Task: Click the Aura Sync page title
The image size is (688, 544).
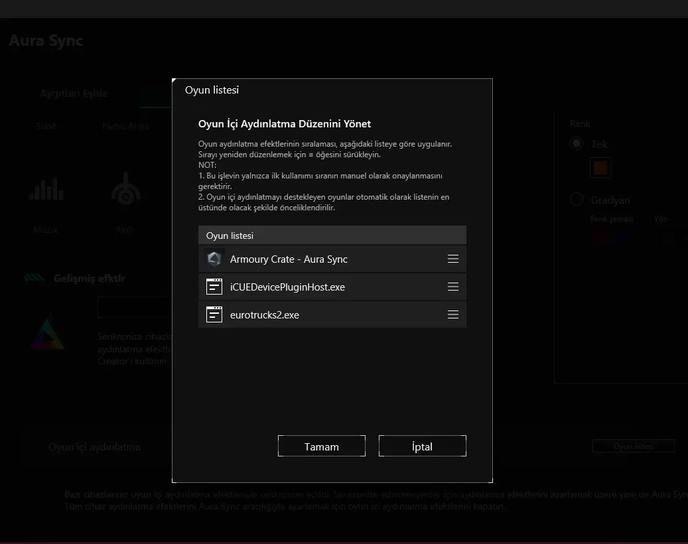Action: (x=46, y=40)
